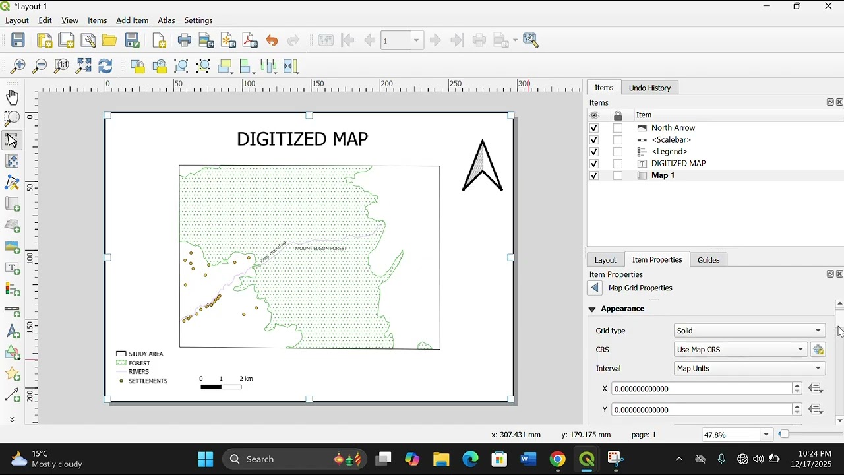
Task: Select the Zoom tool in left toolbar
Action: click(x=12, y=119)
